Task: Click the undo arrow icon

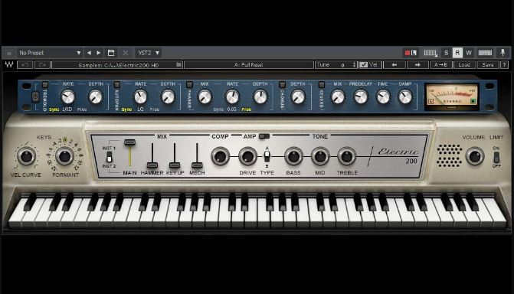Action: click(x=25, y=65)
